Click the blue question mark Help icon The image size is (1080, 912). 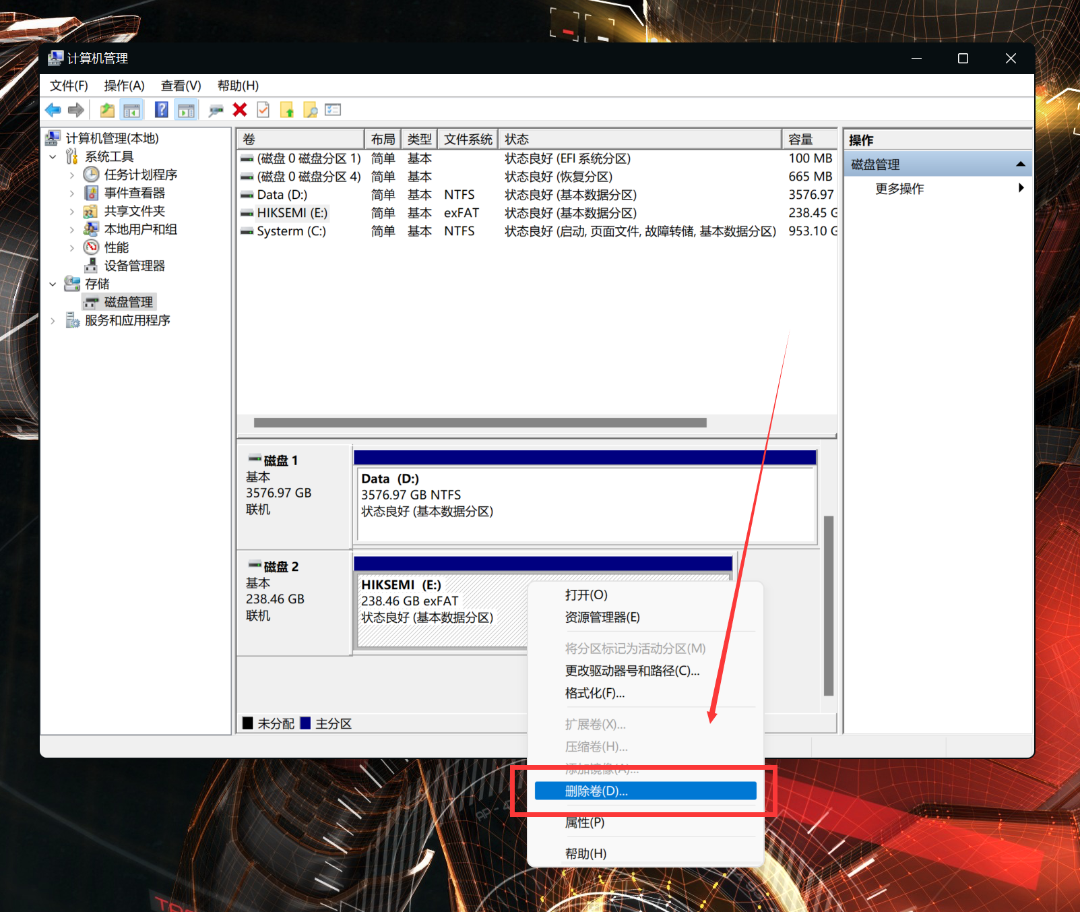162,110
